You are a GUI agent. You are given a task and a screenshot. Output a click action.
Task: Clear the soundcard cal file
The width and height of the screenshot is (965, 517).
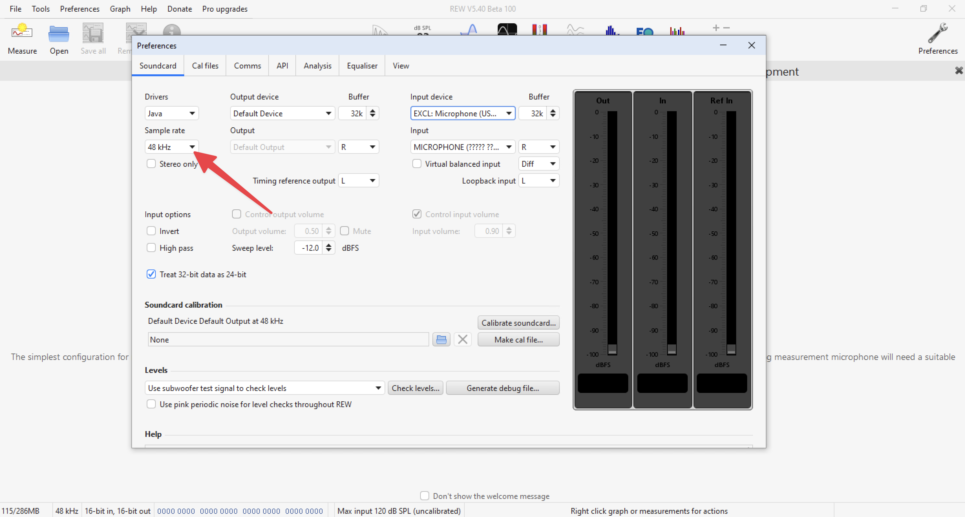[462, 339]
